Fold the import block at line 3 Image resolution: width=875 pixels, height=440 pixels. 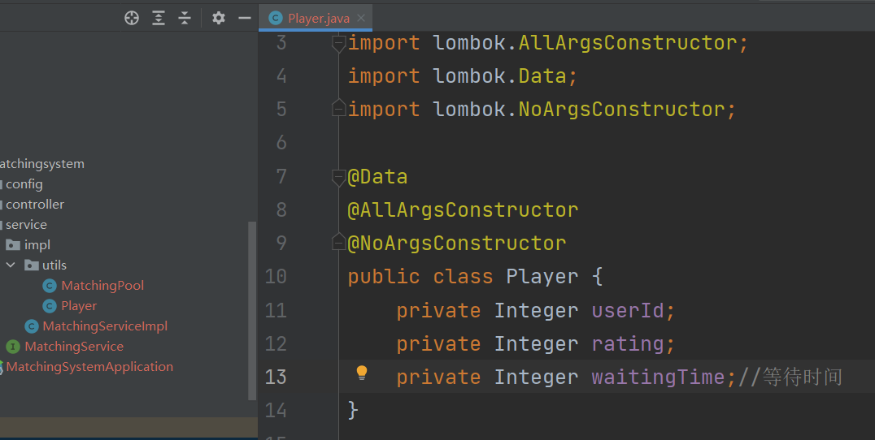pos(338,43)
